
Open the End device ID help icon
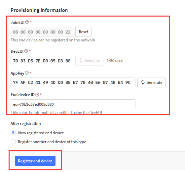[x=37, y=94]
